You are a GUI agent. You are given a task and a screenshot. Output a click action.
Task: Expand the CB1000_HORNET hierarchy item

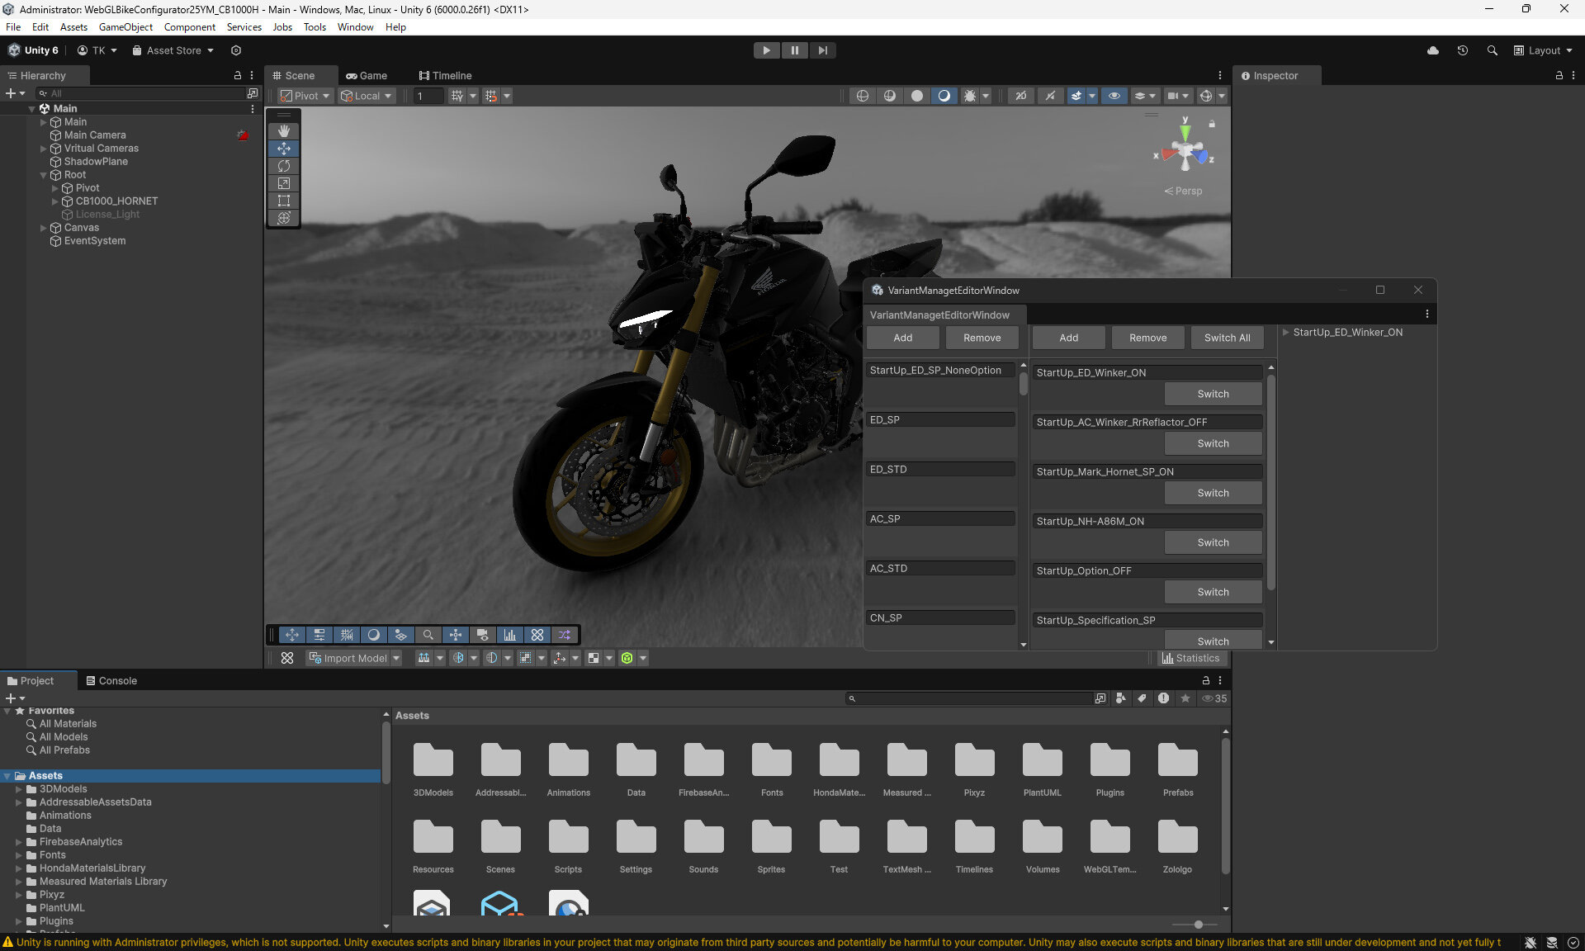point(55,201)
